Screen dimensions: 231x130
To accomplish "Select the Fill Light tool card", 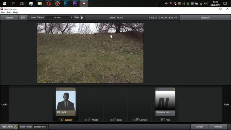I will pyautogui.click(x=66, y=102).
